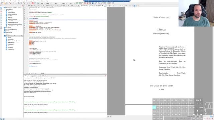
Task: Open the 'right' delimiter dropdown
Action: [50, 3]
